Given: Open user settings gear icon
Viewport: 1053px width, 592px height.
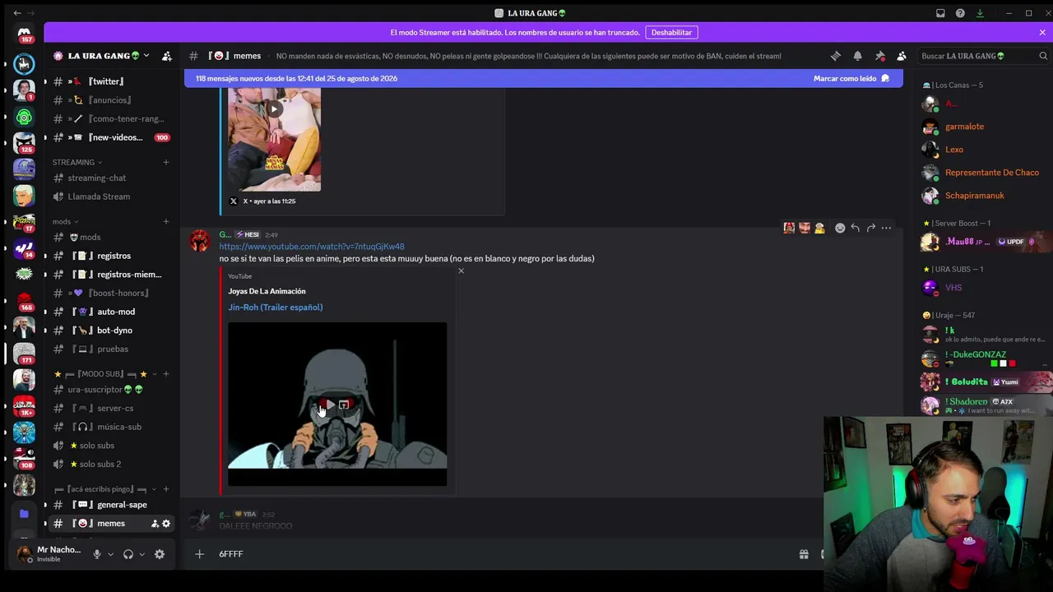Looking at the screenshot, I should click(x=160, y=554).
